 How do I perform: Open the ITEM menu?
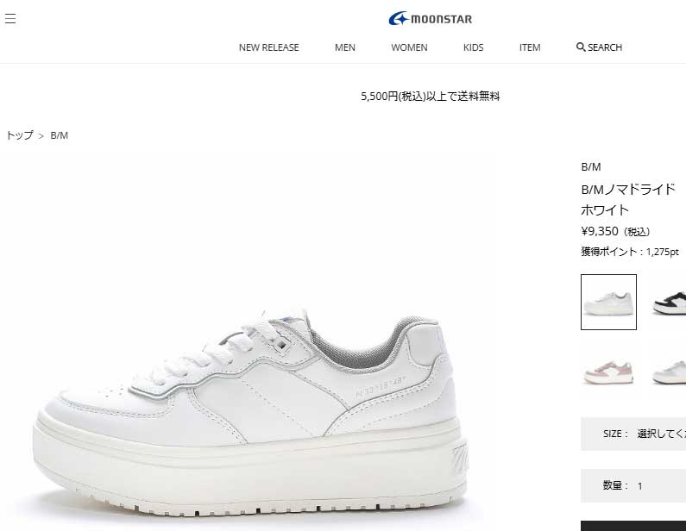pyautogui.click(x=529, y=47)
